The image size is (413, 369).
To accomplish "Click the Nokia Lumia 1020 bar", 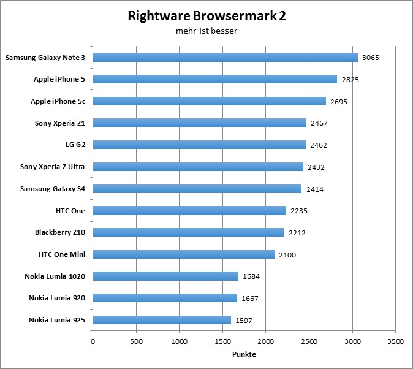I will (x=165, y=276).
